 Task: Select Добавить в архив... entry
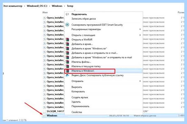(x=82, y=44)
